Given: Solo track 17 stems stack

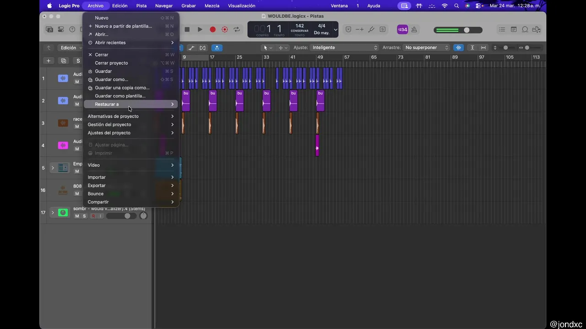Looking at the screenshot, I should pyautogui.click(x=84, y=216).
